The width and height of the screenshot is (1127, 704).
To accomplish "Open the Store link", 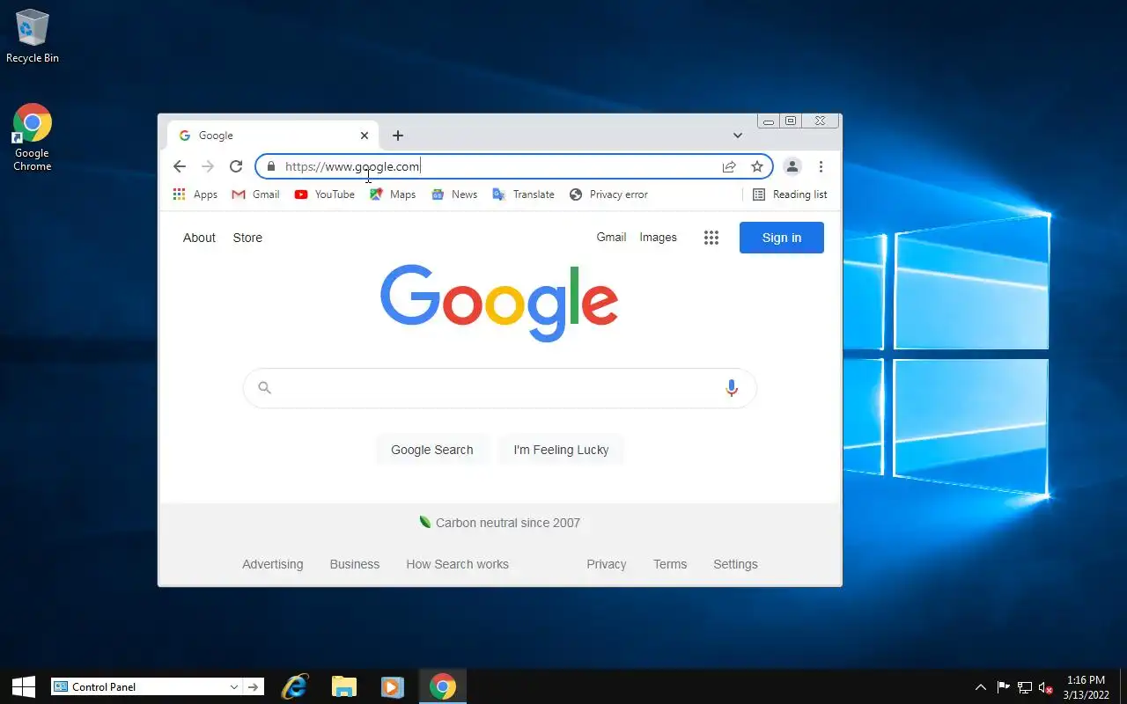I will tap(247, 238).
